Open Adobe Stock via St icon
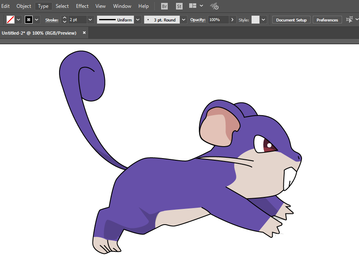The image size is (359, 263). (x=179, y=7)
